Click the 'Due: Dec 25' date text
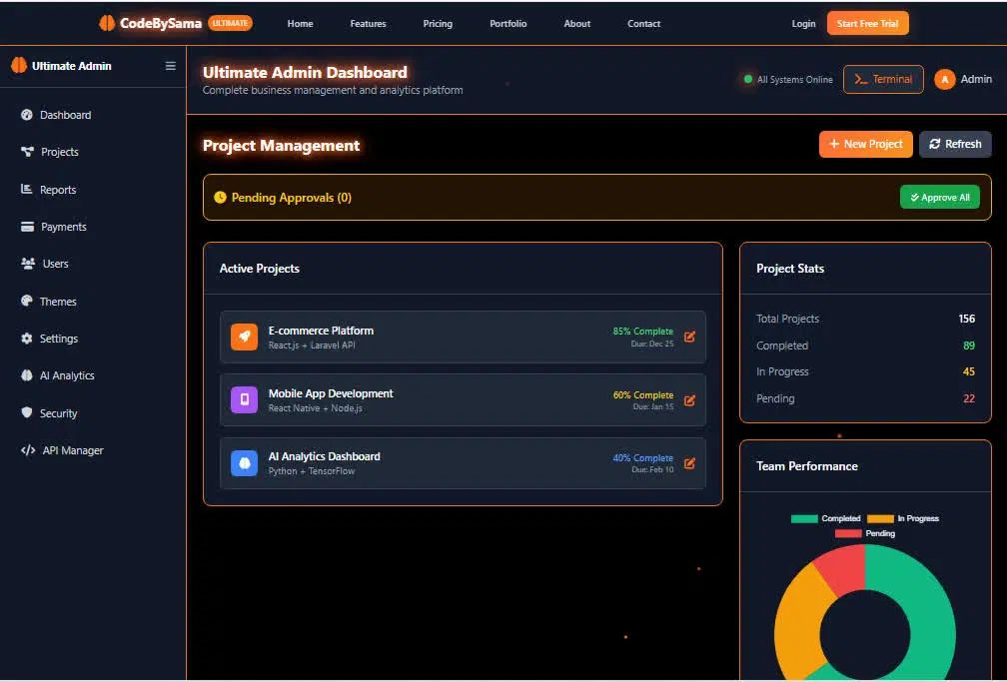1007x682 pixels. [652, 344]
